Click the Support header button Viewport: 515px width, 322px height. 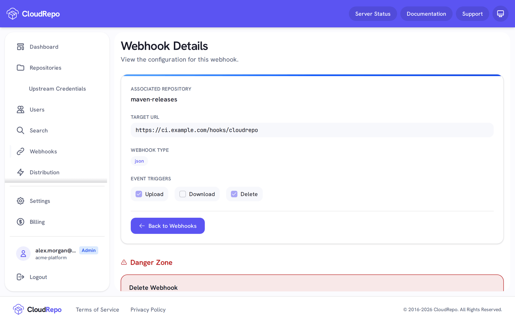(x=472, y=14)
